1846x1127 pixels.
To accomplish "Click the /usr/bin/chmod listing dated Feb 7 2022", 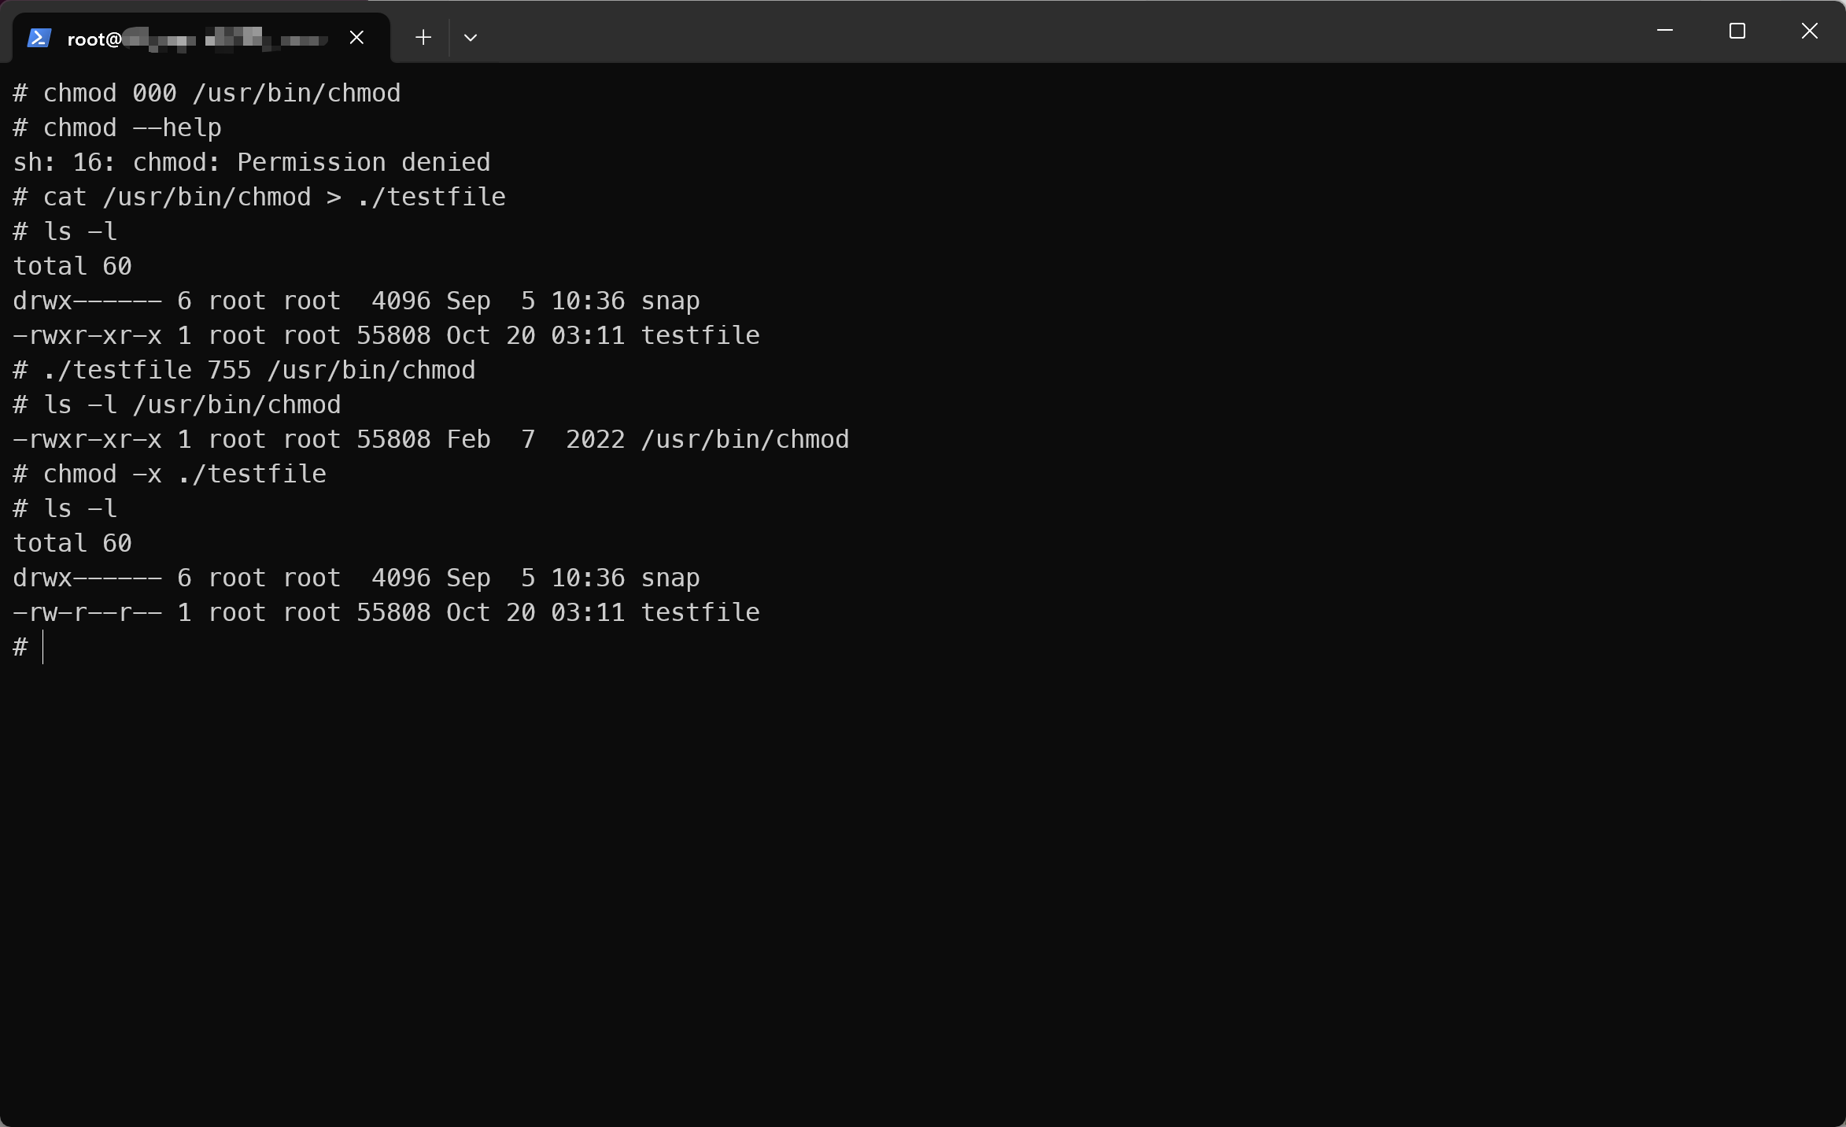I will pos(430,439).
